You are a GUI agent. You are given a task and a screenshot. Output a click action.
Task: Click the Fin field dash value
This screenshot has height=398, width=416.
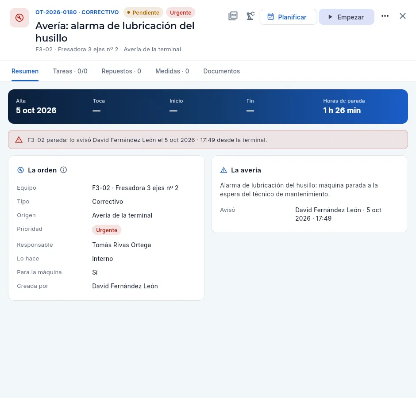tap(250, 111)
